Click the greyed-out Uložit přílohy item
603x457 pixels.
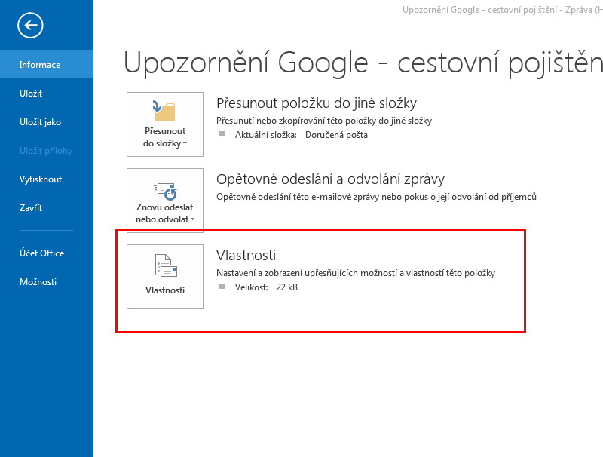46,151
